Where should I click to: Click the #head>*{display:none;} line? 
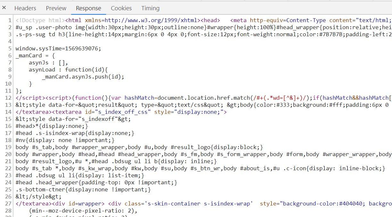52,126
